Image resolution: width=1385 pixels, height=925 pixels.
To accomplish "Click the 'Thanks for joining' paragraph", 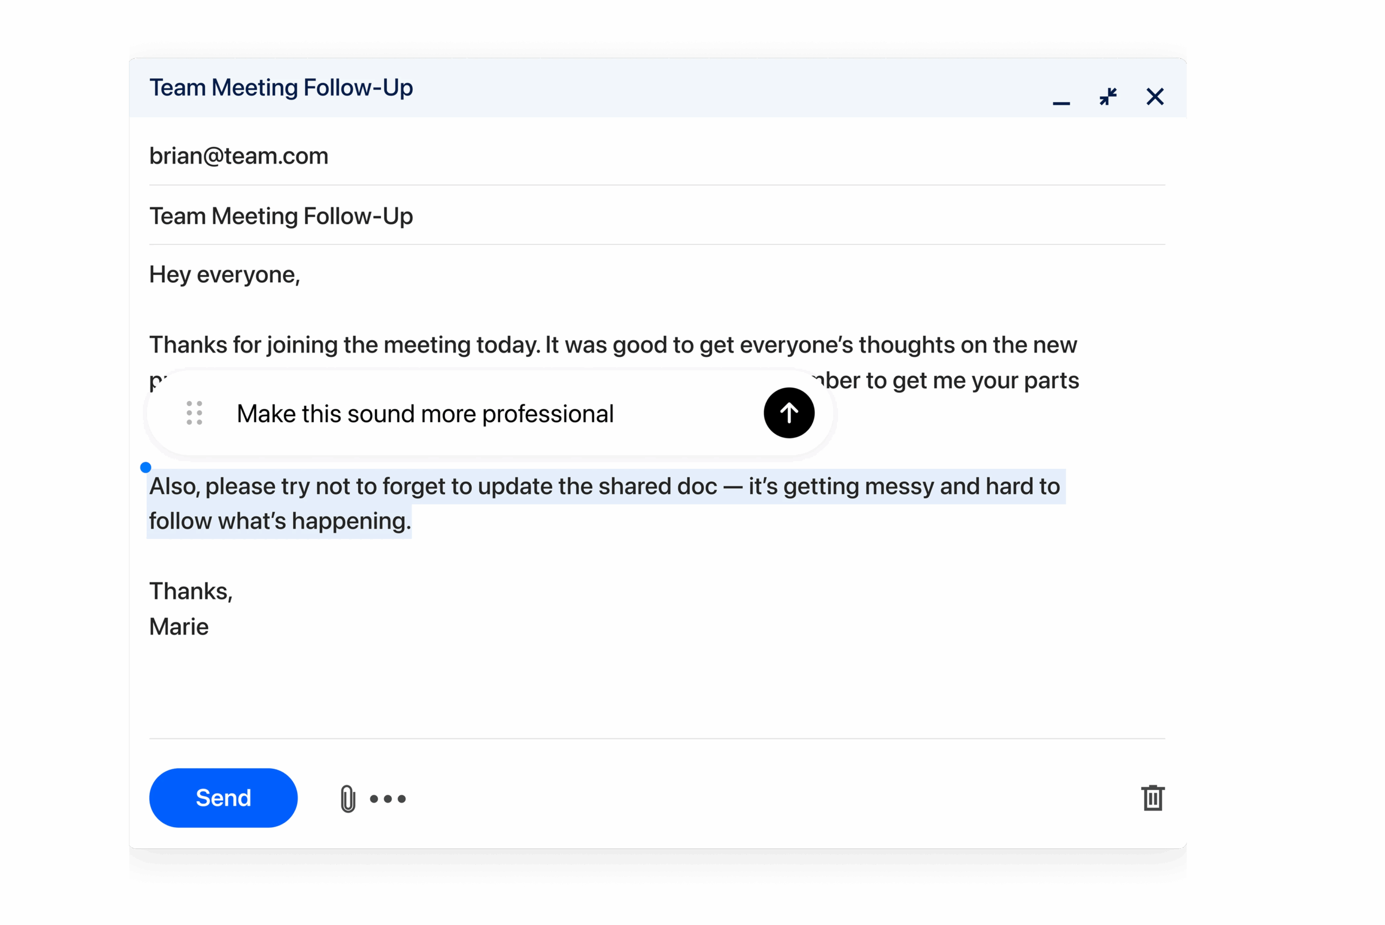I will click(x=613, y=345).
